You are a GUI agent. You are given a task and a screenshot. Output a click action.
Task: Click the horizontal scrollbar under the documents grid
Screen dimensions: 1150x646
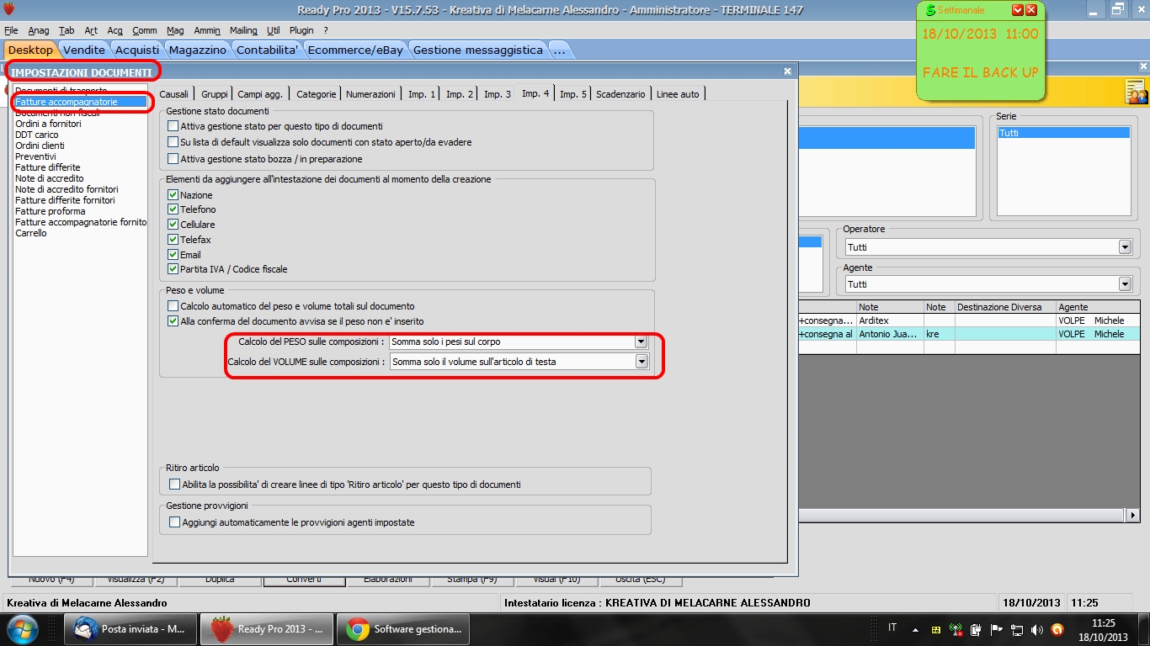pos(963,515)
